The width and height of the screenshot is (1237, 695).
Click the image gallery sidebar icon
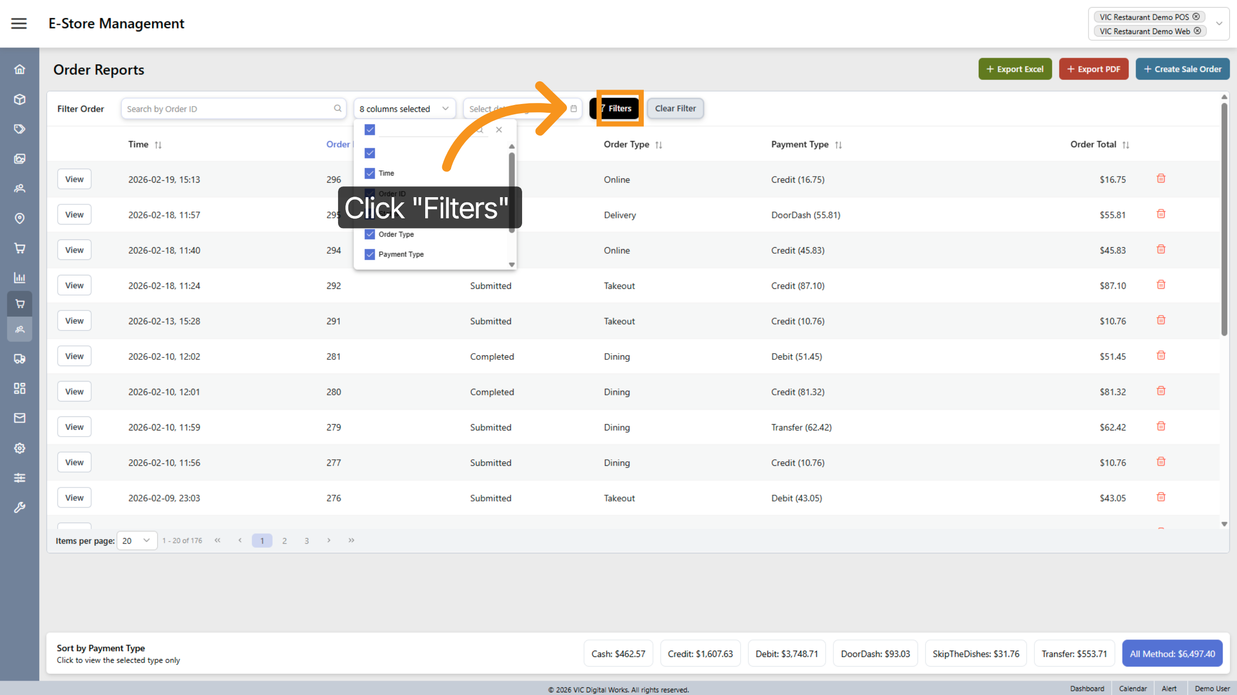19,159
